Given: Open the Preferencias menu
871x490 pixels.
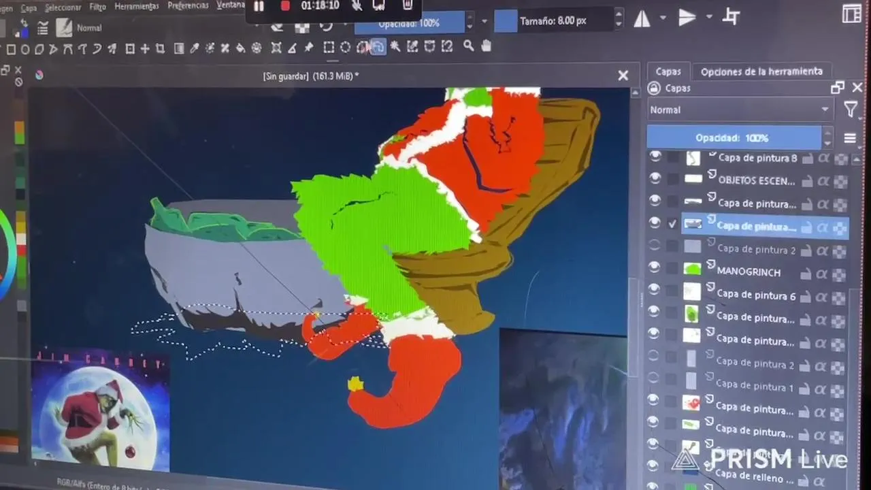Looking at the screenshot, I should click(188, 5).
